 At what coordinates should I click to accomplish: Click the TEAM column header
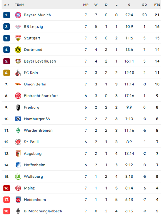coord(20,5)
